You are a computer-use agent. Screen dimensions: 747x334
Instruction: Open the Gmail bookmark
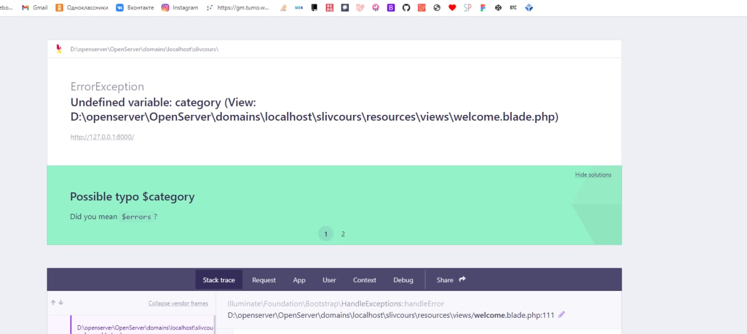(x=34, y=8)
